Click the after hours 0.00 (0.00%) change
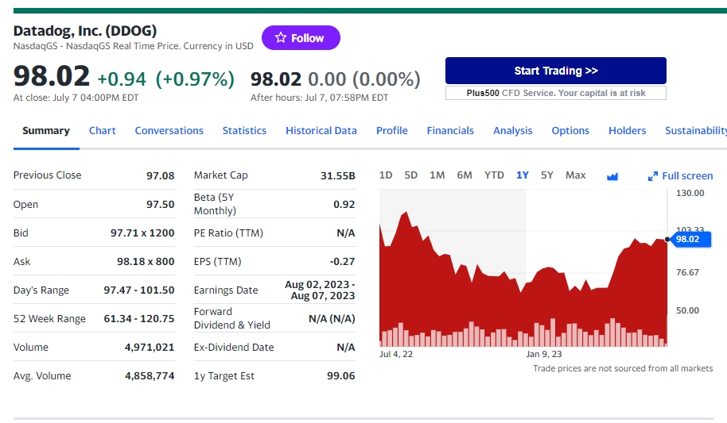 (364, 79)
